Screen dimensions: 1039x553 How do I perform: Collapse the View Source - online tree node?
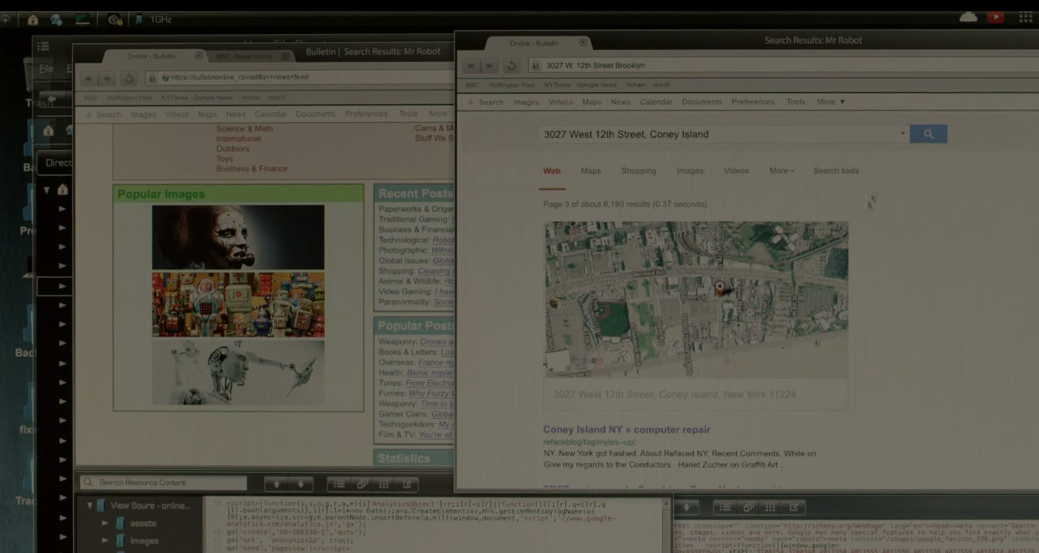[x=90, y=505]
